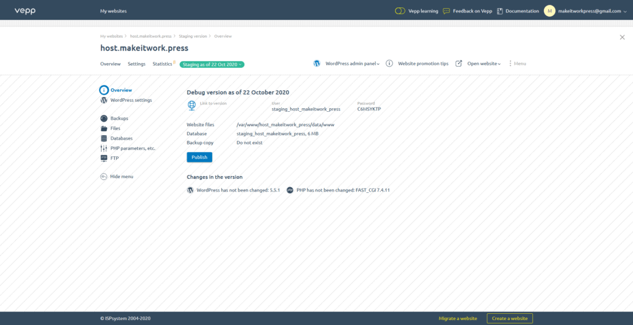Click Backup copy value Do not exist

pyautogui.click(x=250, y=143)
